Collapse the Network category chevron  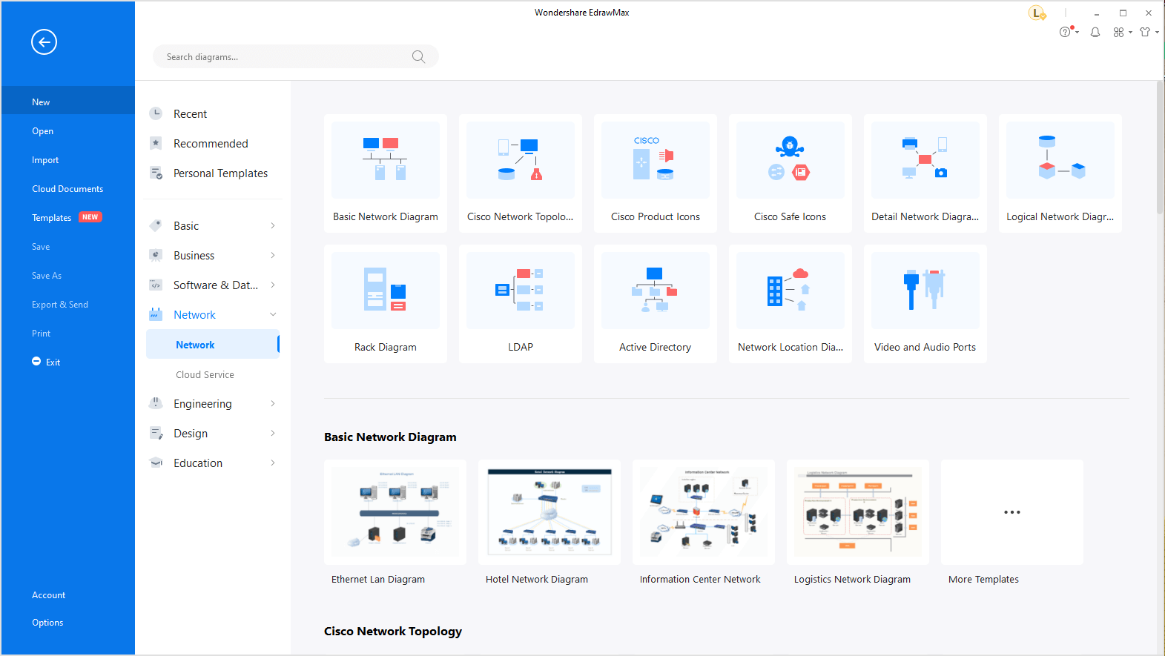click(x=273, y=314)
